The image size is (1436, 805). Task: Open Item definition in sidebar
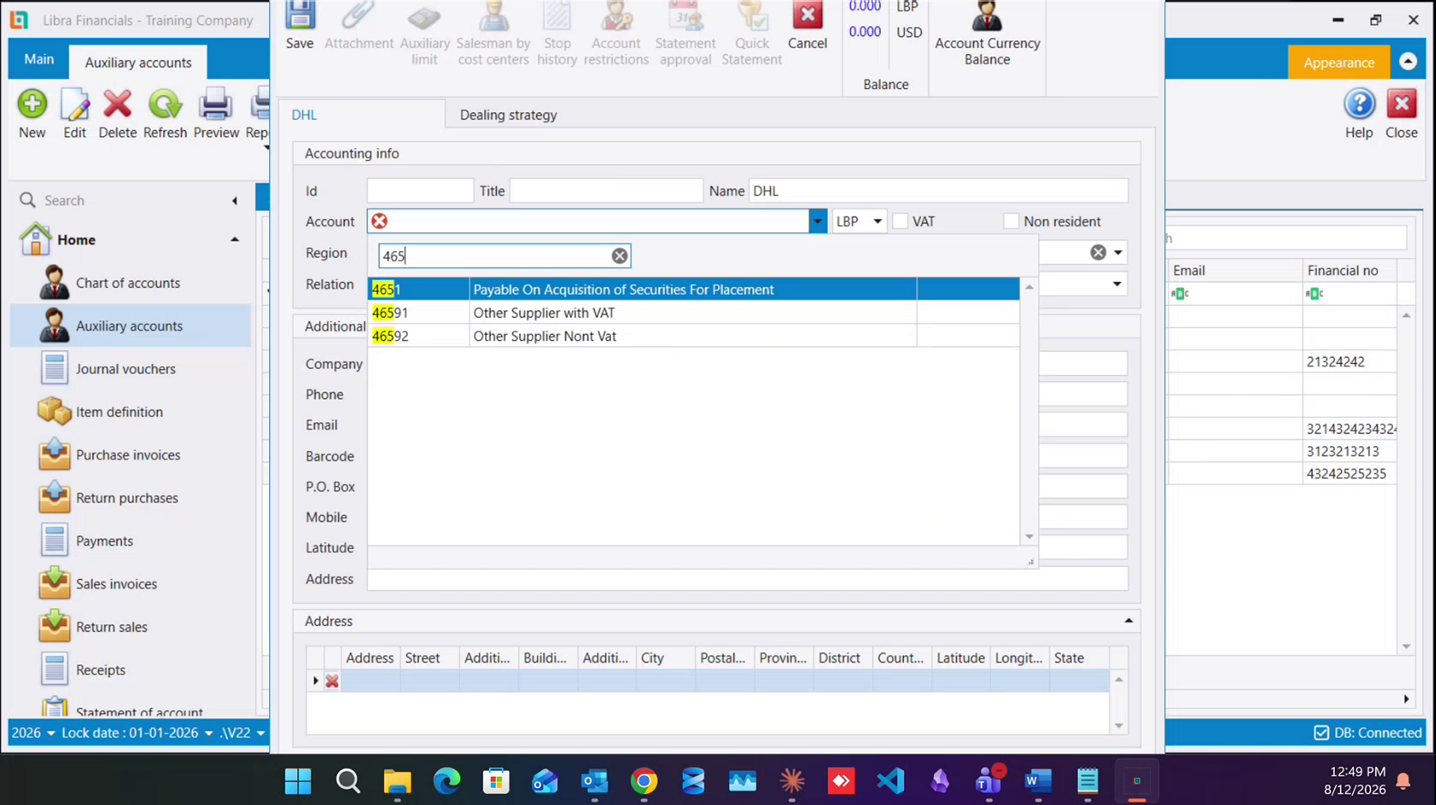pyautogui.click(x=119, y=412)
